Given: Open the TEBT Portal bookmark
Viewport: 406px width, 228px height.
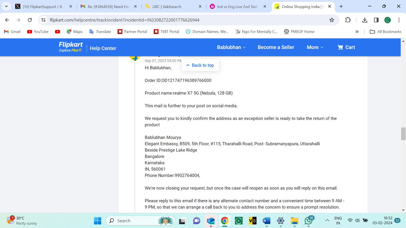Looking at the screenshot, I should point(166,31).
